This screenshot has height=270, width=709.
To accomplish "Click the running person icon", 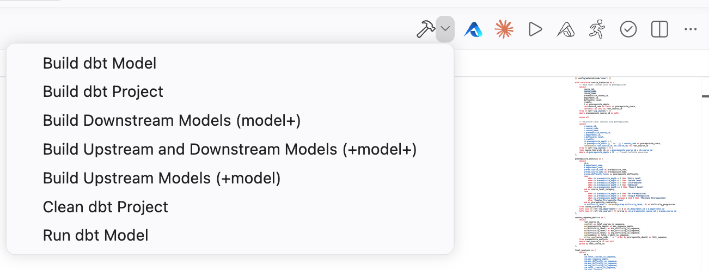I will 597,29.
